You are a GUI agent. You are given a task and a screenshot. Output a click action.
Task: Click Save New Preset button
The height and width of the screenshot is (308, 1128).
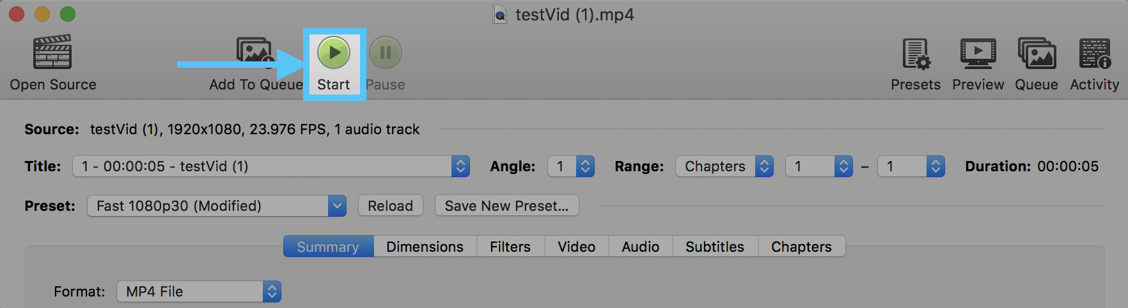coord(506,206)
